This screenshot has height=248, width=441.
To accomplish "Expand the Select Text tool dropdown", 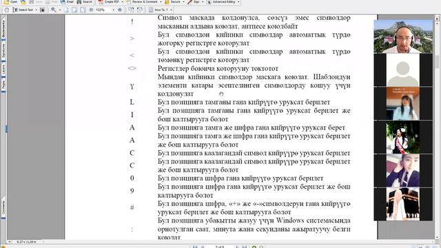I will (x=36, y=10).
